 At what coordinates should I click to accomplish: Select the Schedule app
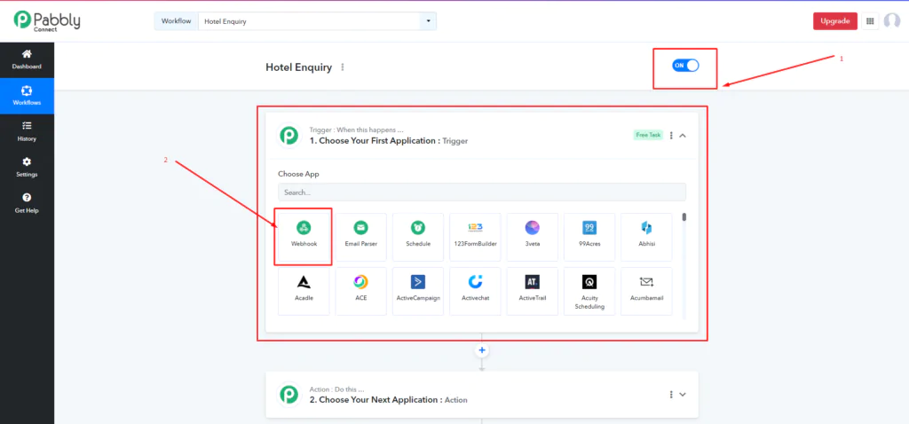pos(418,237)
